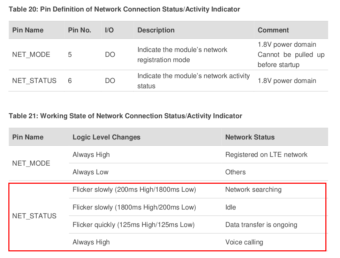
Task: Click the network activity status description
Action: point(194,81)
